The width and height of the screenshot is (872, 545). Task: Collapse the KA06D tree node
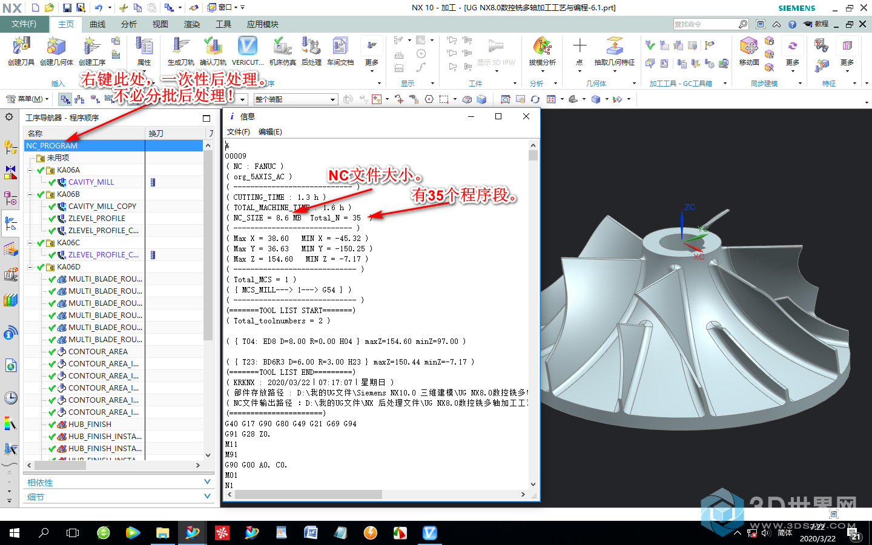pos(30,267)
